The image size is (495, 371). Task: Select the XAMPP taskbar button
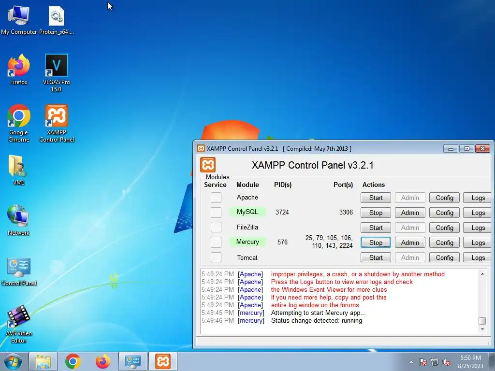coord(163,361)
